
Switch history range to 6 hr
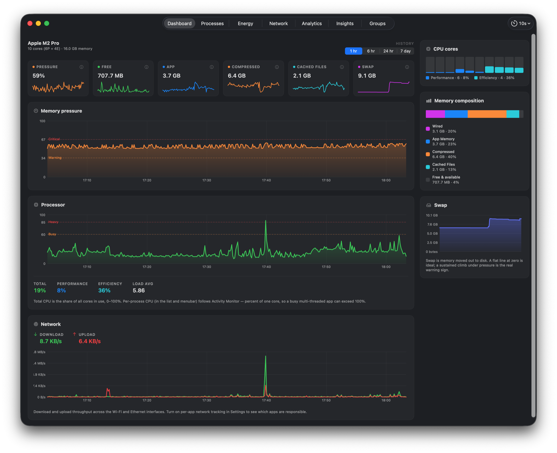[371, 51]
